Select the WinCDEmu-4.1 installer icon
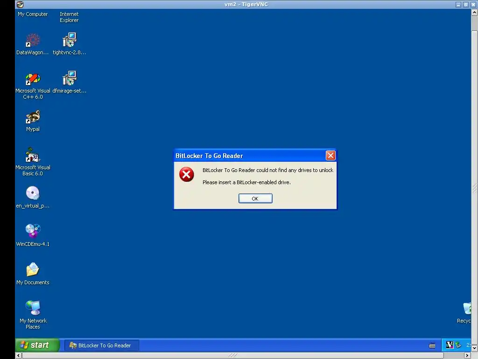Viewport: 478px width, 359px height. tap(33, 231)
